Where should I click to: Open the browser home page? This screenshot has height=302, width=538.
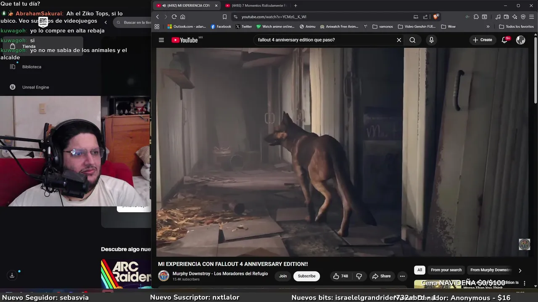(x=182, y=17)
